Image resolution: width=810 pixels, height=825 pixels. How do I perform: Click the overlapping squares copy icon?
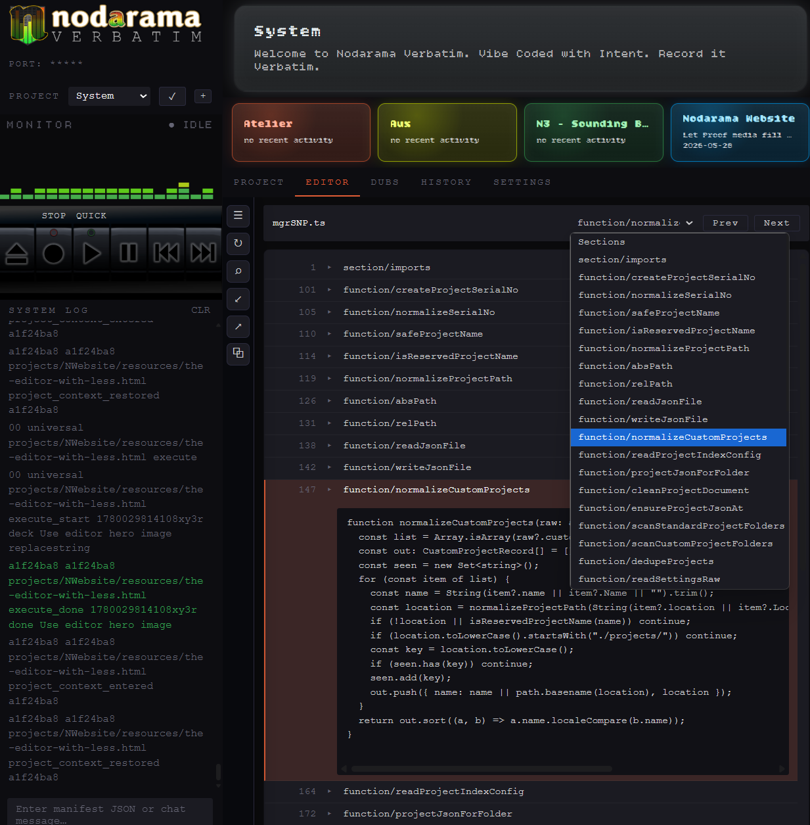coord(238,354)
